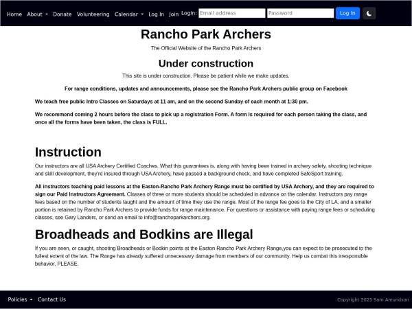Open the Contact Us link
Screen dimensions: 412x309
pyautogui.click(x=51, y=299)
